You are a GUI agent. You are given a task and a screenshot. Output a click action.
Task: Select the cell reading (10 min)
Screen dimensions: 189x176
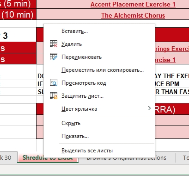[x=18, y=14]
